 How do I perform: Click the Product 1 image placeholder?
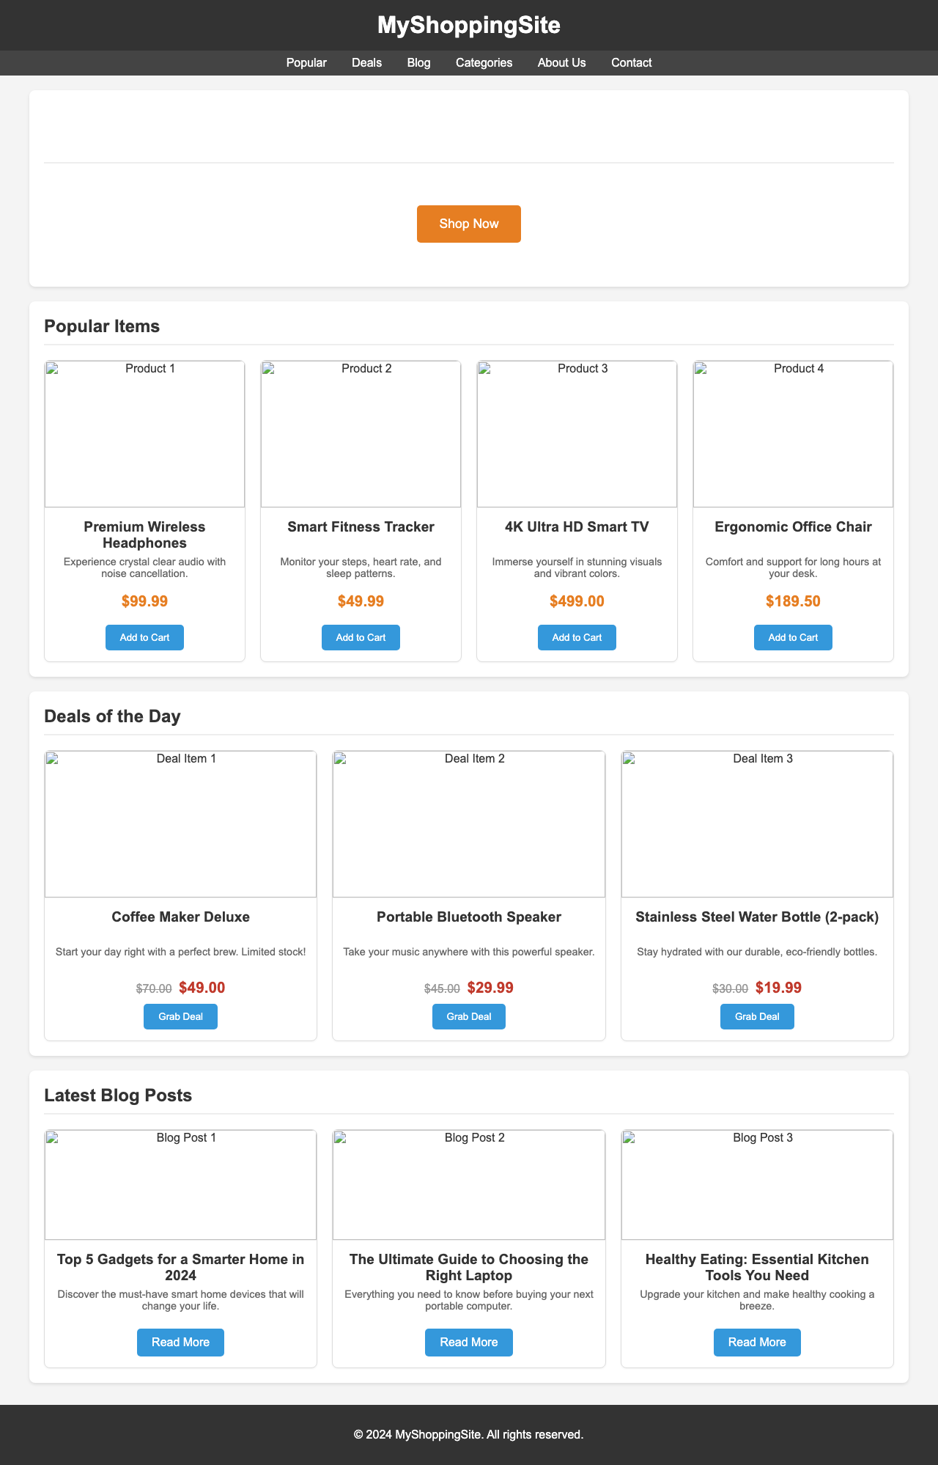click(x=144, y=434)
